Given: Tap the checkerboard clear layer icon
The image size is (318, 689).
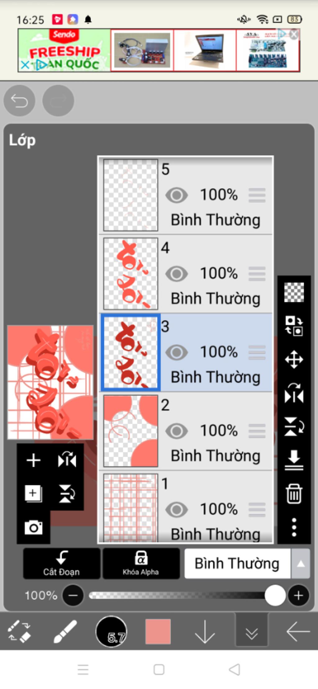Looking at the screenshot, I should [x=294, y=292].
